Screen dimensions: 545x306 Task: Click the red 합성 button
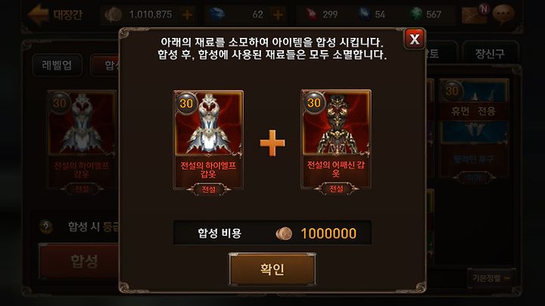point(79,261)
